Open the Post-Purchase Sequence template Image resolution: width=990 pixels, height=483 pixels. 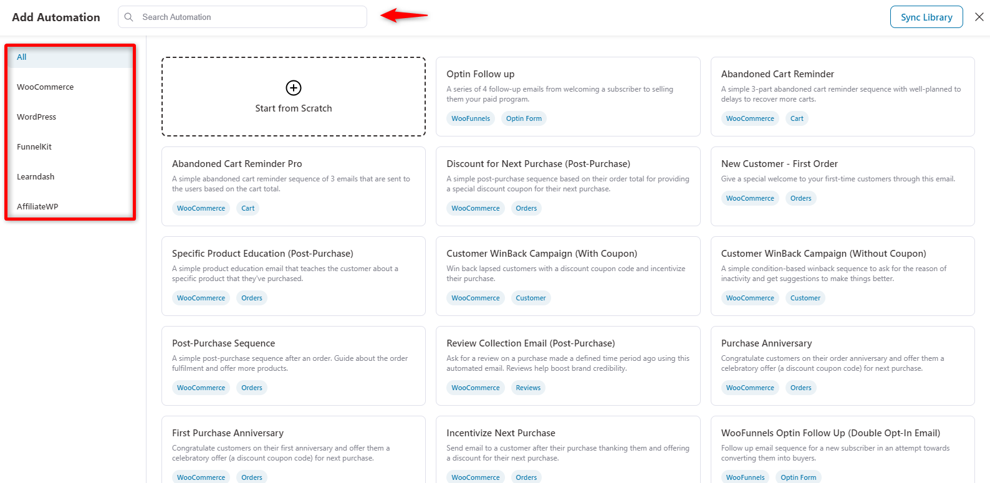(x=294, y=366)
